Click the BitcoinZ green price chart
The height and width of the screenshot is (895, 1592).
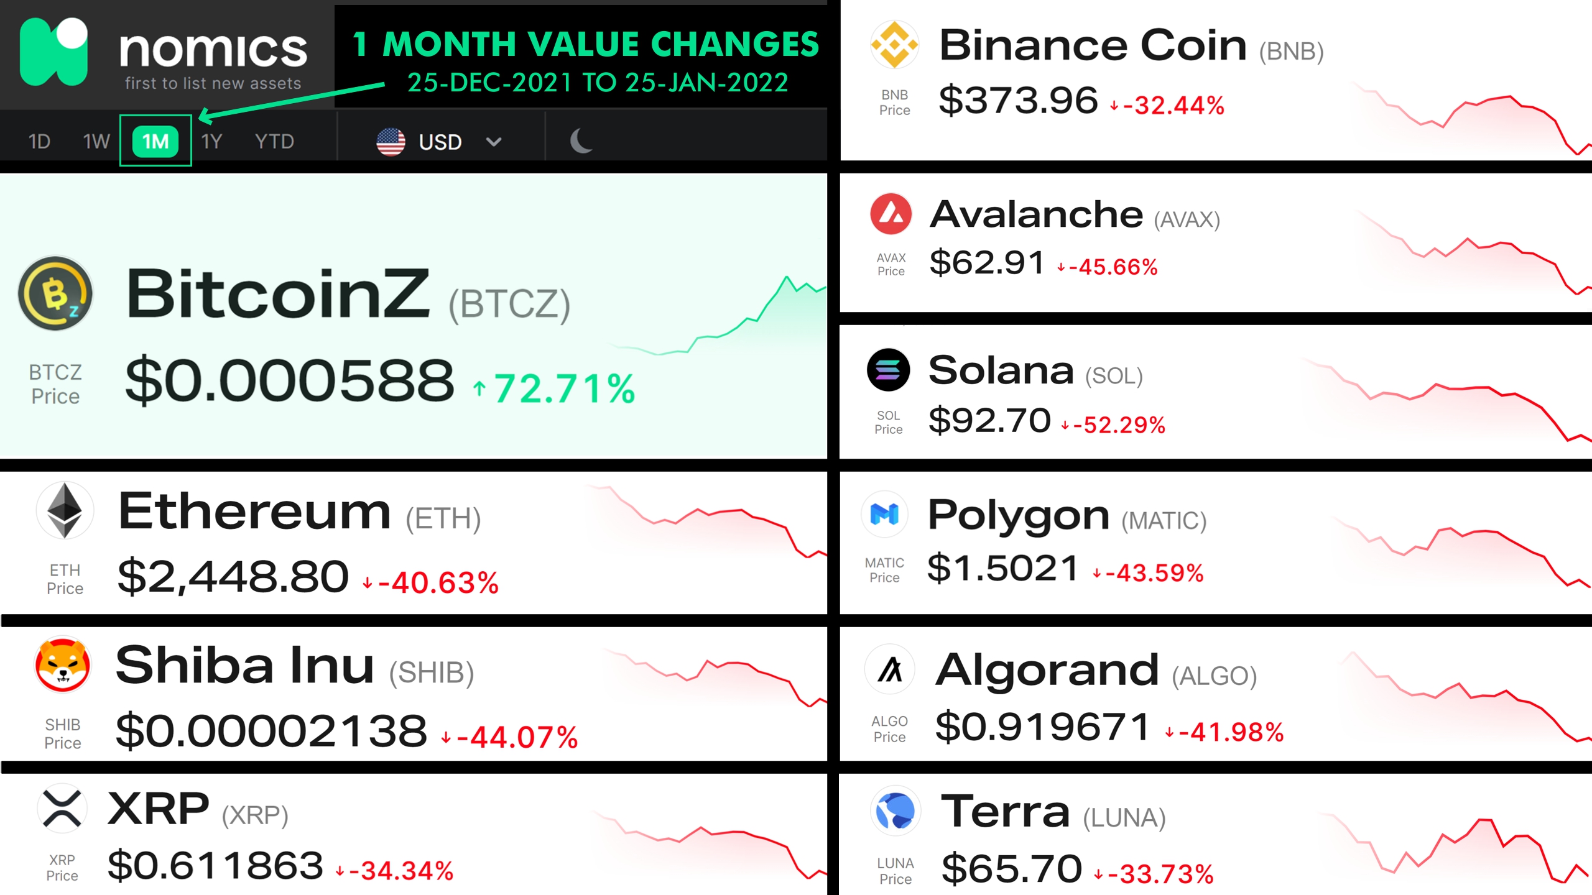tap(718, 316)
